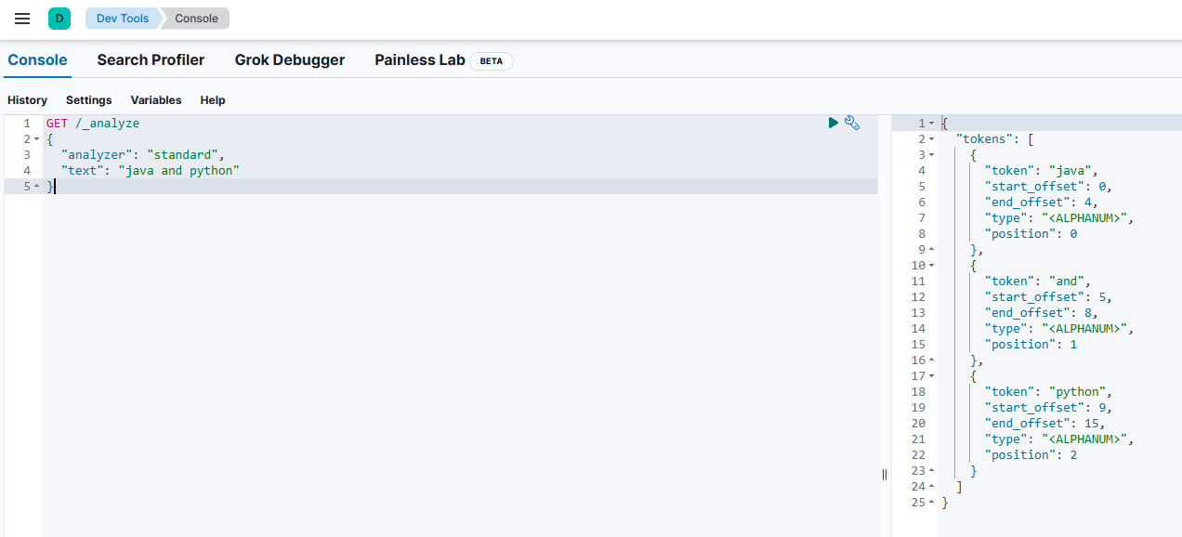Grab the panel resize divider handle
The height and width of the screenshot is (537, 1182).
tap(884, 474)
